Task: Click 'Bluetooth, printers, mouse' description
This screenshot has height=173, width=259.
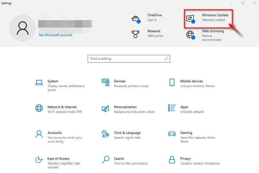Action: [131, 86]
